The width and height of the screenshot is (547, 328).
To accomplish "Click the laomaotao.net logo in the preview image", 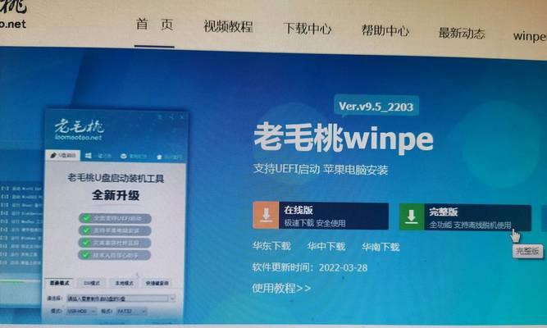I will (x=79, y=130).
